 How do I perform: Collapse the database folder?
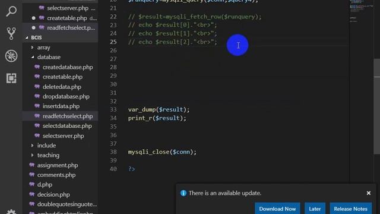click(x=33, y=57)
